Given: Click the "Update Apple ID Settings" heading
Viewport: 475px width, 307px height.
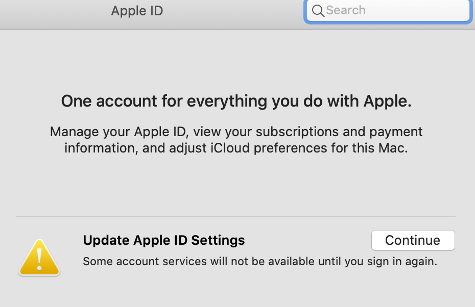Looking at the screenshot, I should 164,240.
